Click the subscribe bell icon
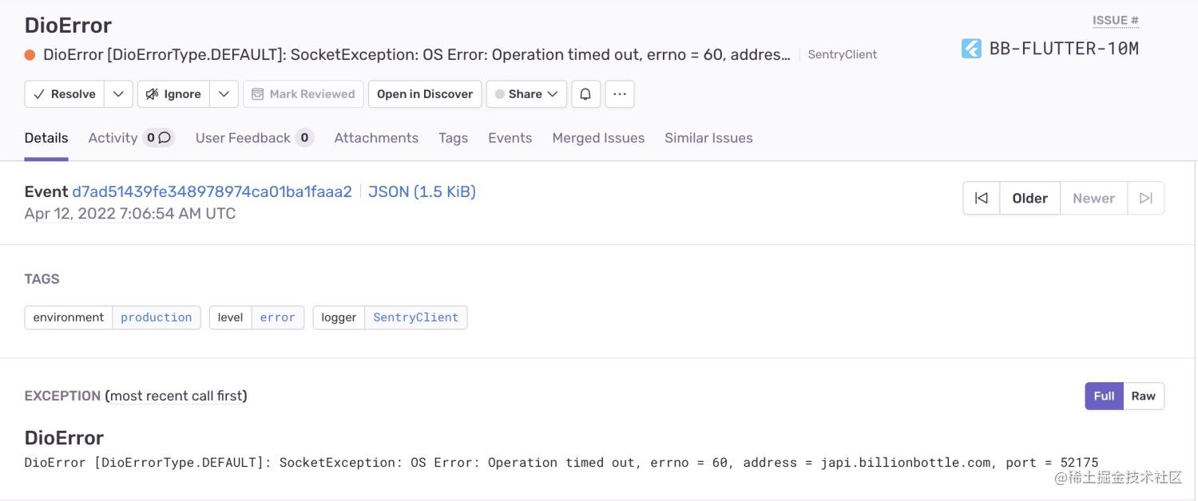 (585, 94)
